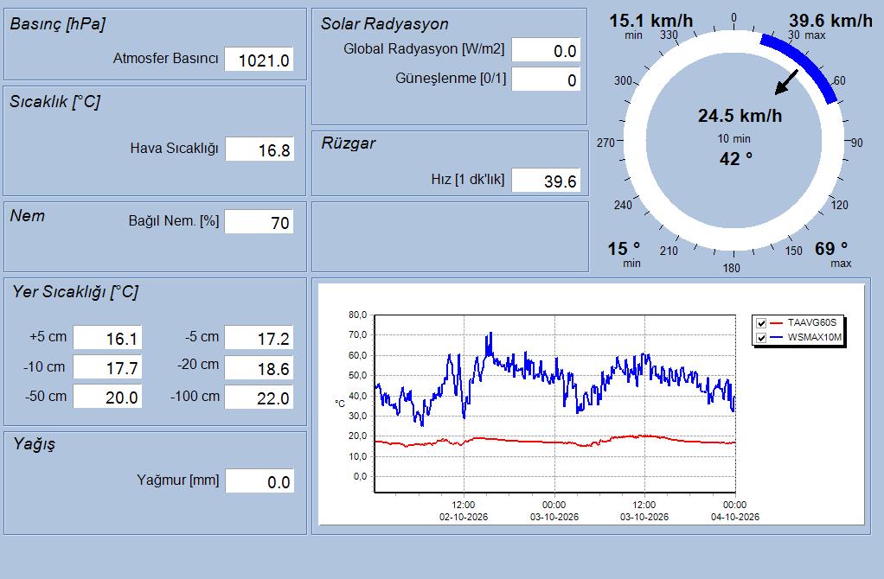
Task: Click the Atmosfer Basıncı label
Action: click(165, 58)
